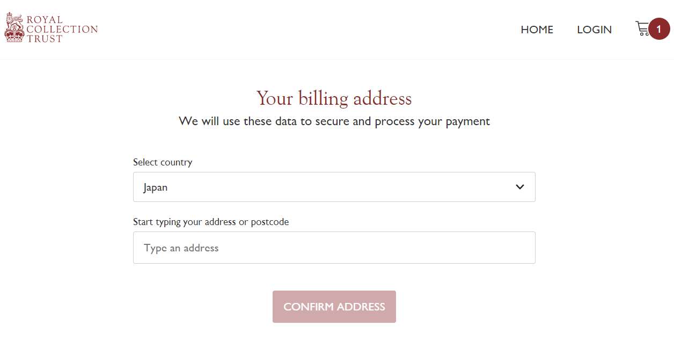The image size is (674, 340).
Task: Go to the HOME page
Action: click(537, 30)
